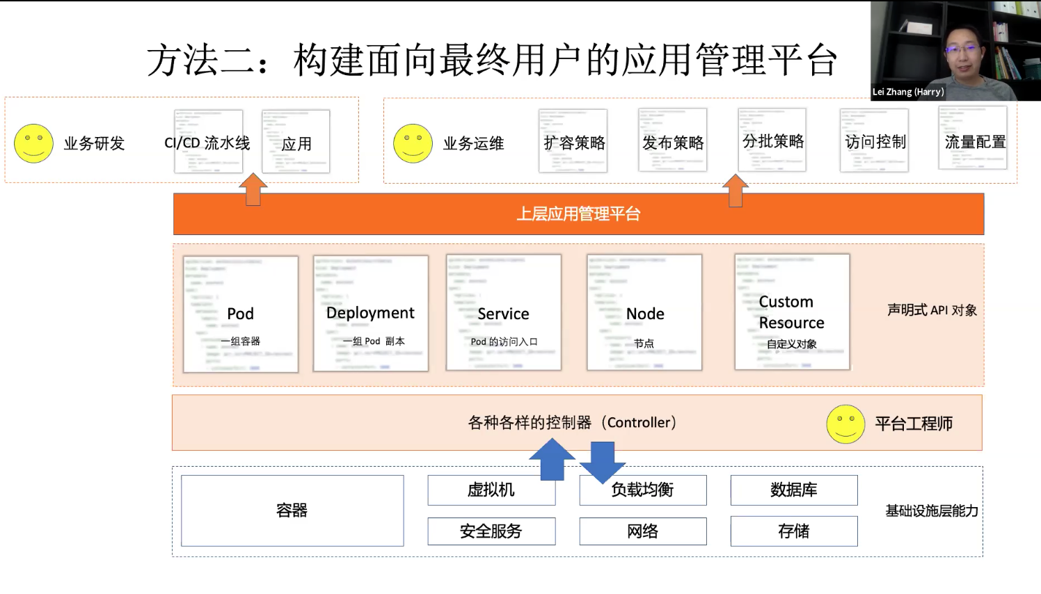Click the smiley face beside 业务运维
Viewport: 1041px width, 594px height.
click(413, 143)
